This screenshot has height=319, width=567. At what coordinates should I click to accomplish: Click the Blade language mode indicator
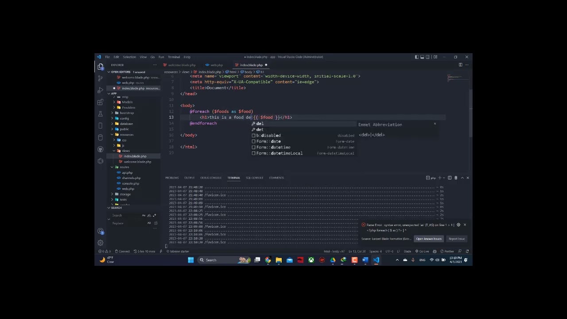click(407, 251)
